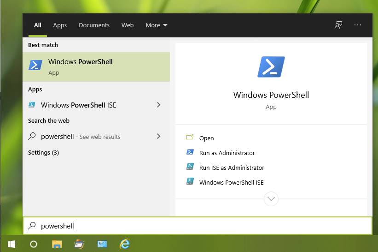Click powershell See web results entry
378x252 pixels.
tap(96, 137)
